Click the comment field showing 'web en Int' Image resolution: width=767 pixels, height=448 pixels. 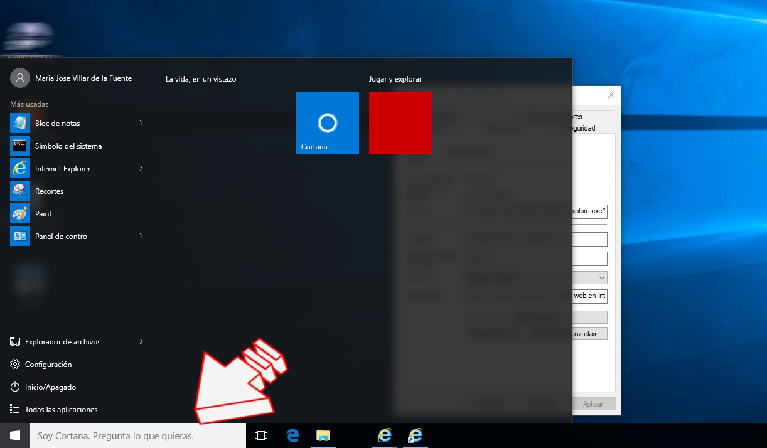[x=590, y=296]
